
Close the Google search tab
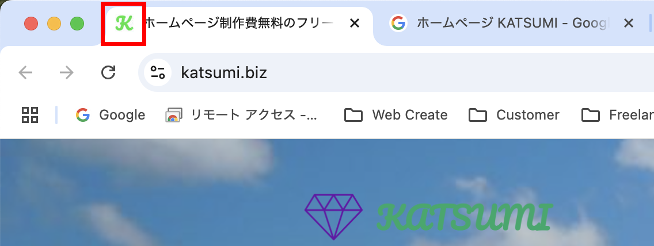[628, 24]
